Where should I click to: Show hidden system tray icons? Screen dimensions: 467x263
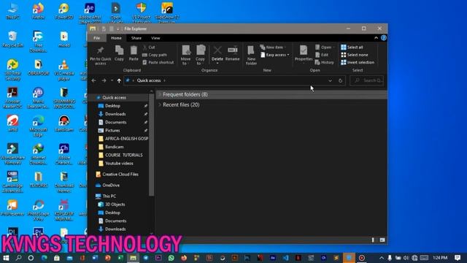coord(381,258)
